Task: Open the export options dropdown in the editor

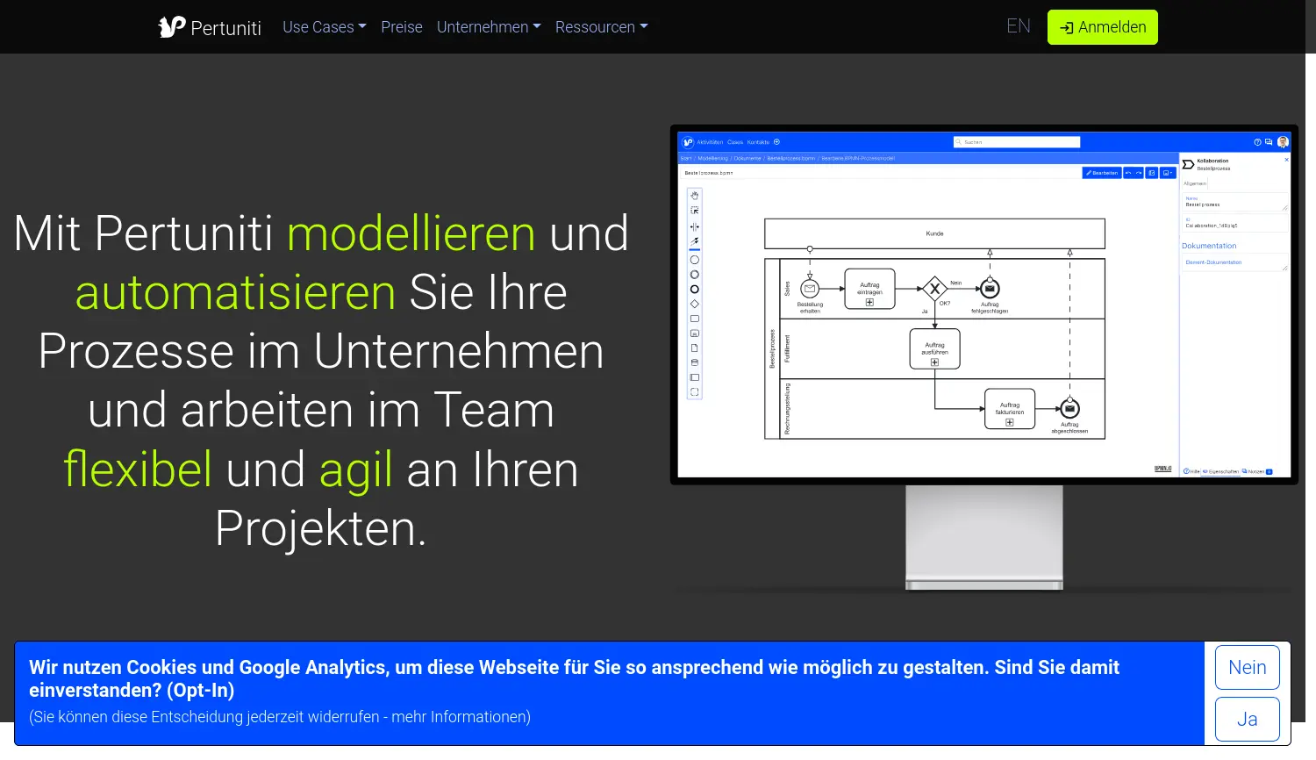Action: pyautogui.click(x=1167, y=173)
